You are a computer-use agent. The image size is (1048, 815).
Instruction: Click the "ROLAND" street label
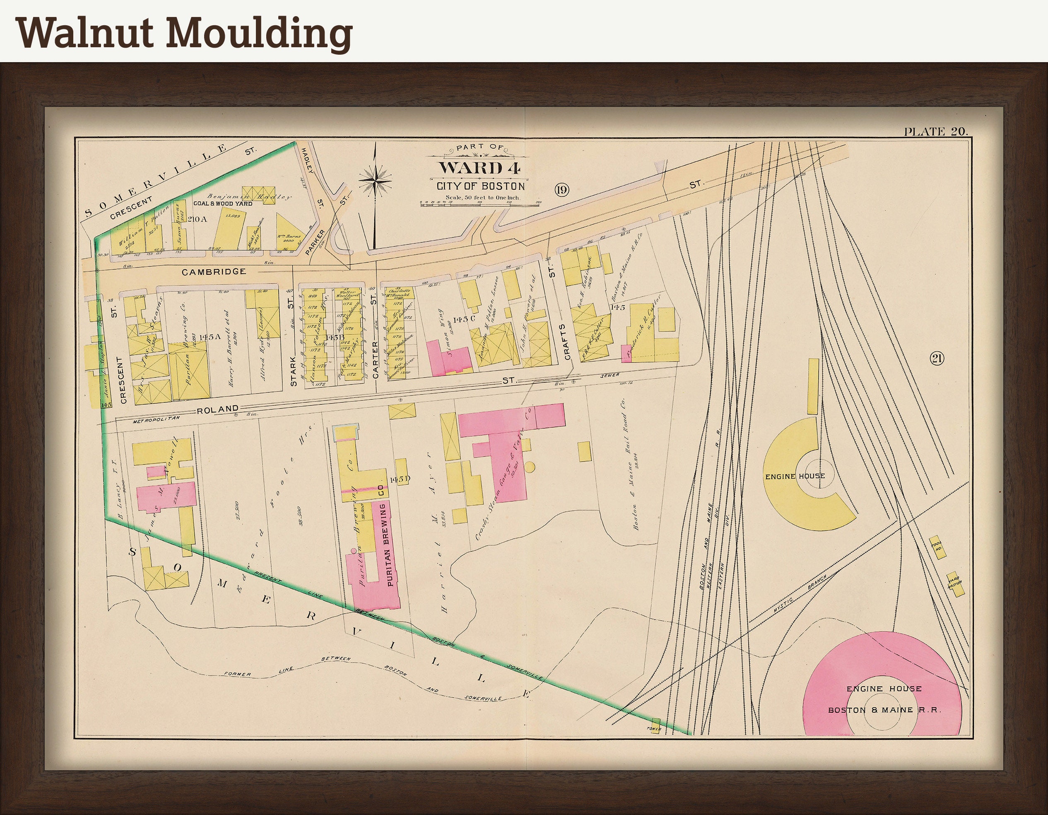pyautogui.click(x=217, y=409)
